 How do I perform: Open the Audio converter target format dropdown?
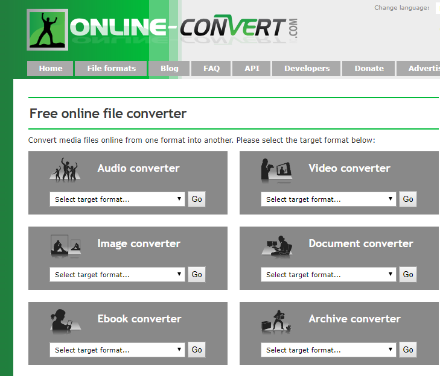coord(117,199)
